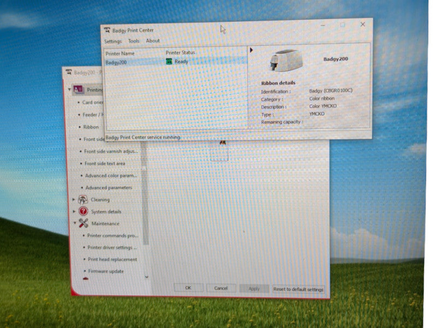Select Front side varnish adjustment item
This screenshot has height=328, width=437.
(111, 152)
